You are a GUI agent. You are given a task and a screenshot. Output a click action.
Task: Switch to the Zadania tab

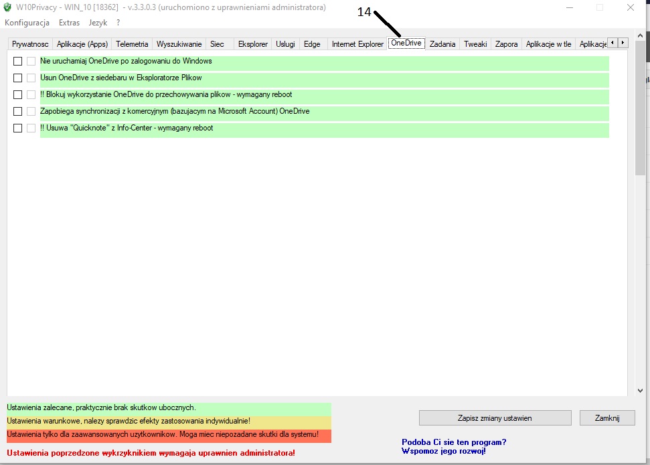[442, 44]
